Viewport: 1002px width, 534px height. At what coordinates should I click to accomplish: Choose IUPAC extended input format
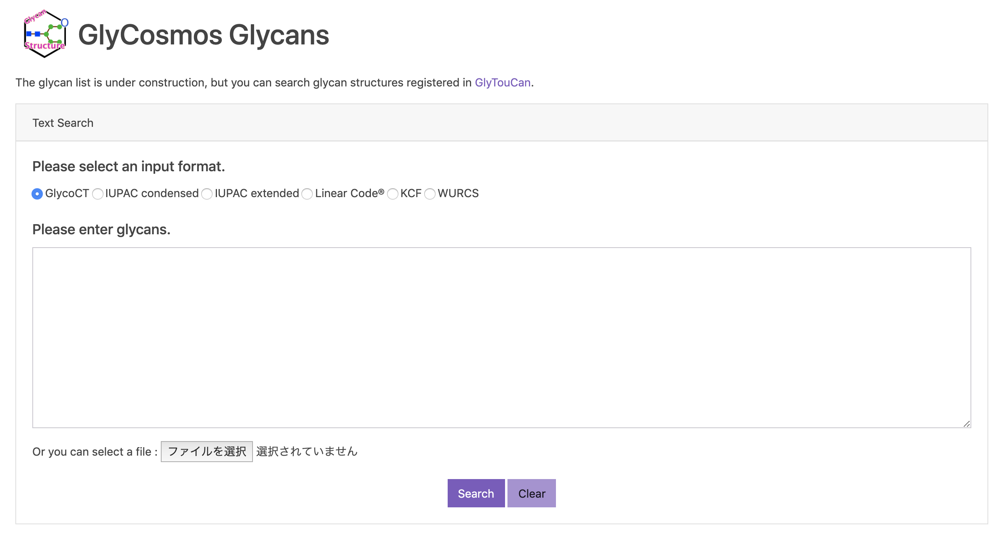(207, 194)
